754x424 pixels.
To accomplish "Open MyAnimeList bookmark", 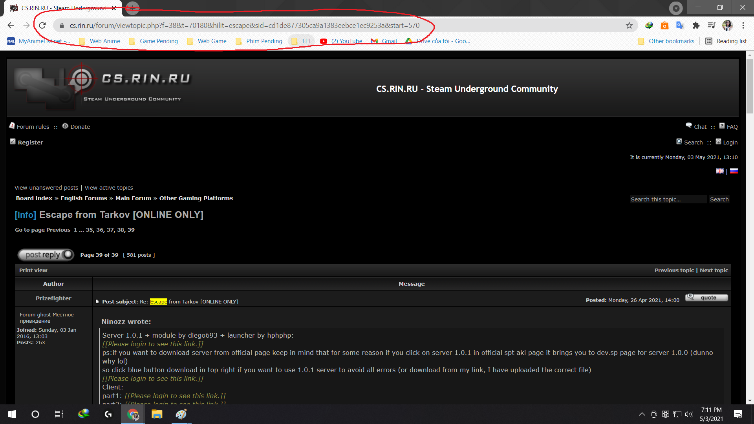I will (x=39, y=41).
